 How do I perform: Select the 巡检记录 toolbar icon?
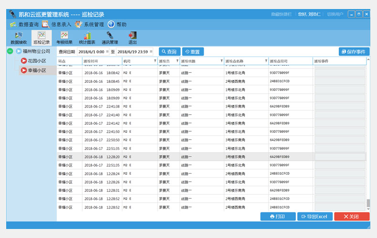pyautogui.click(x=42, y=38)
